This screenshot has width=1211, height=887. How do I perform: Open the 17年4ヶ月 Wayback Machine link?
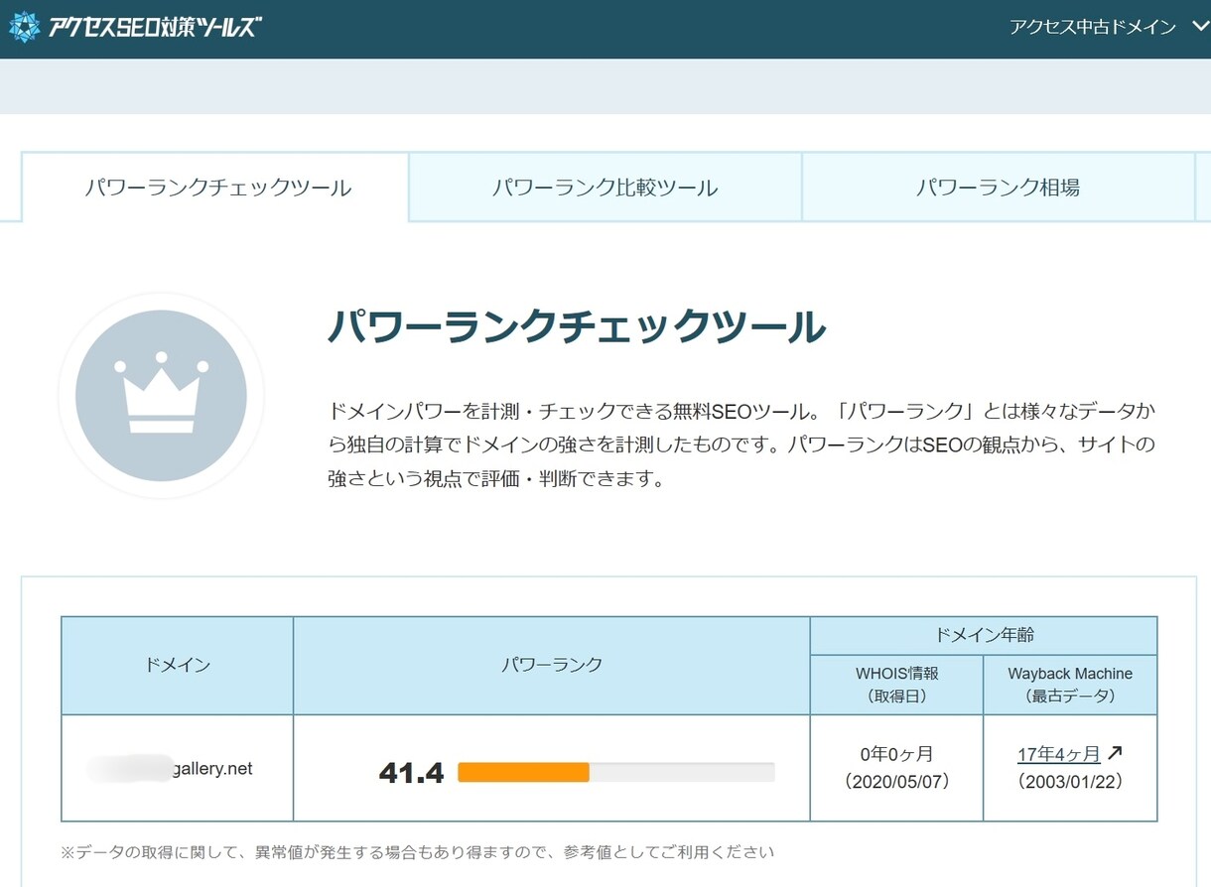pos(1058,755)
